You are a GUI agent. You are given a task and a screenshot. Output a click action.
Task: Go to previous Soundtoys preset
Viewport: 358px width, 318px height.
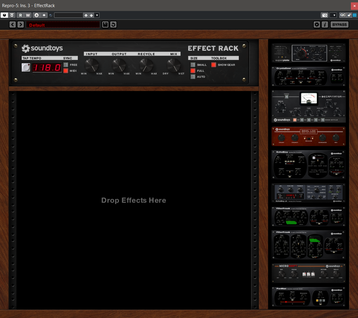12,25
